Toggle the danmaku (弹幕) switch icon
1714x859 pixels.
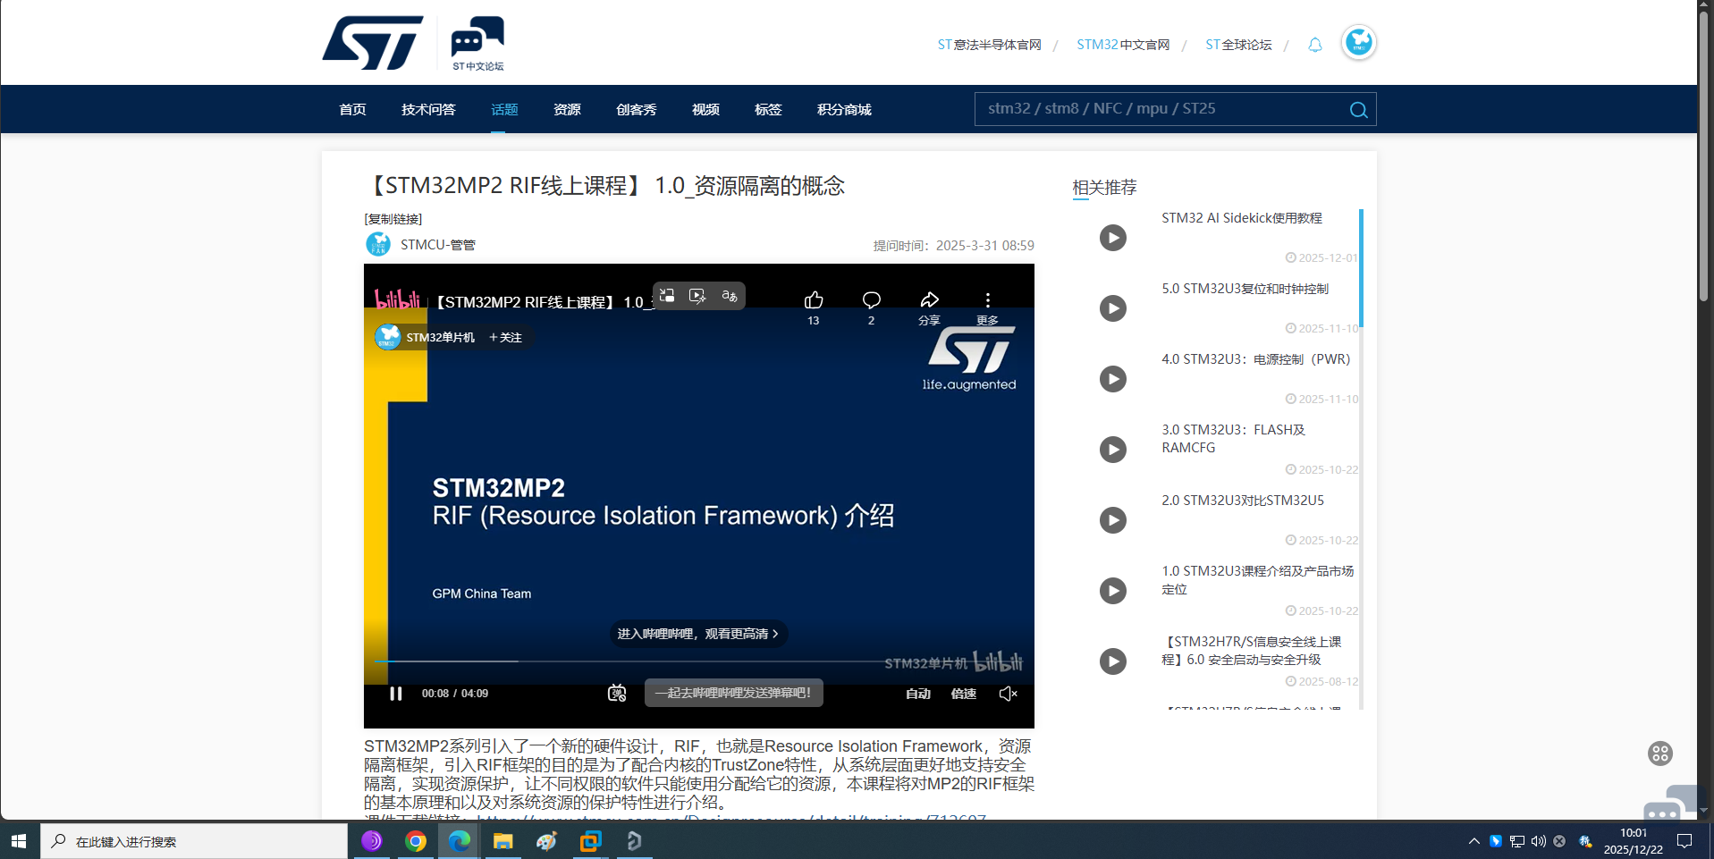617,694
